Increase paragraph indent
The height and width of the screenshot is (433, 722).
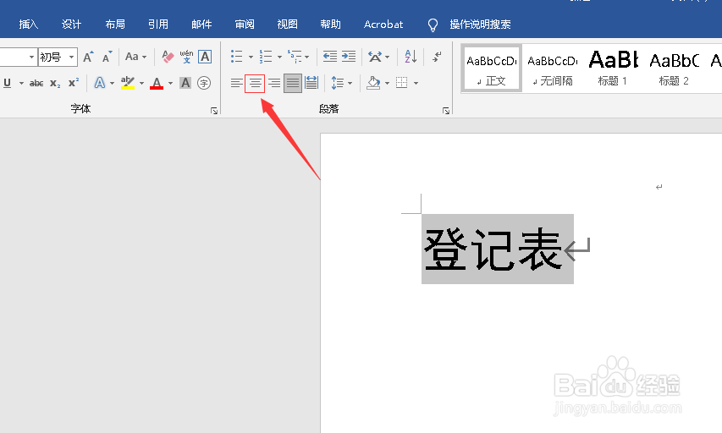point(349,57)
